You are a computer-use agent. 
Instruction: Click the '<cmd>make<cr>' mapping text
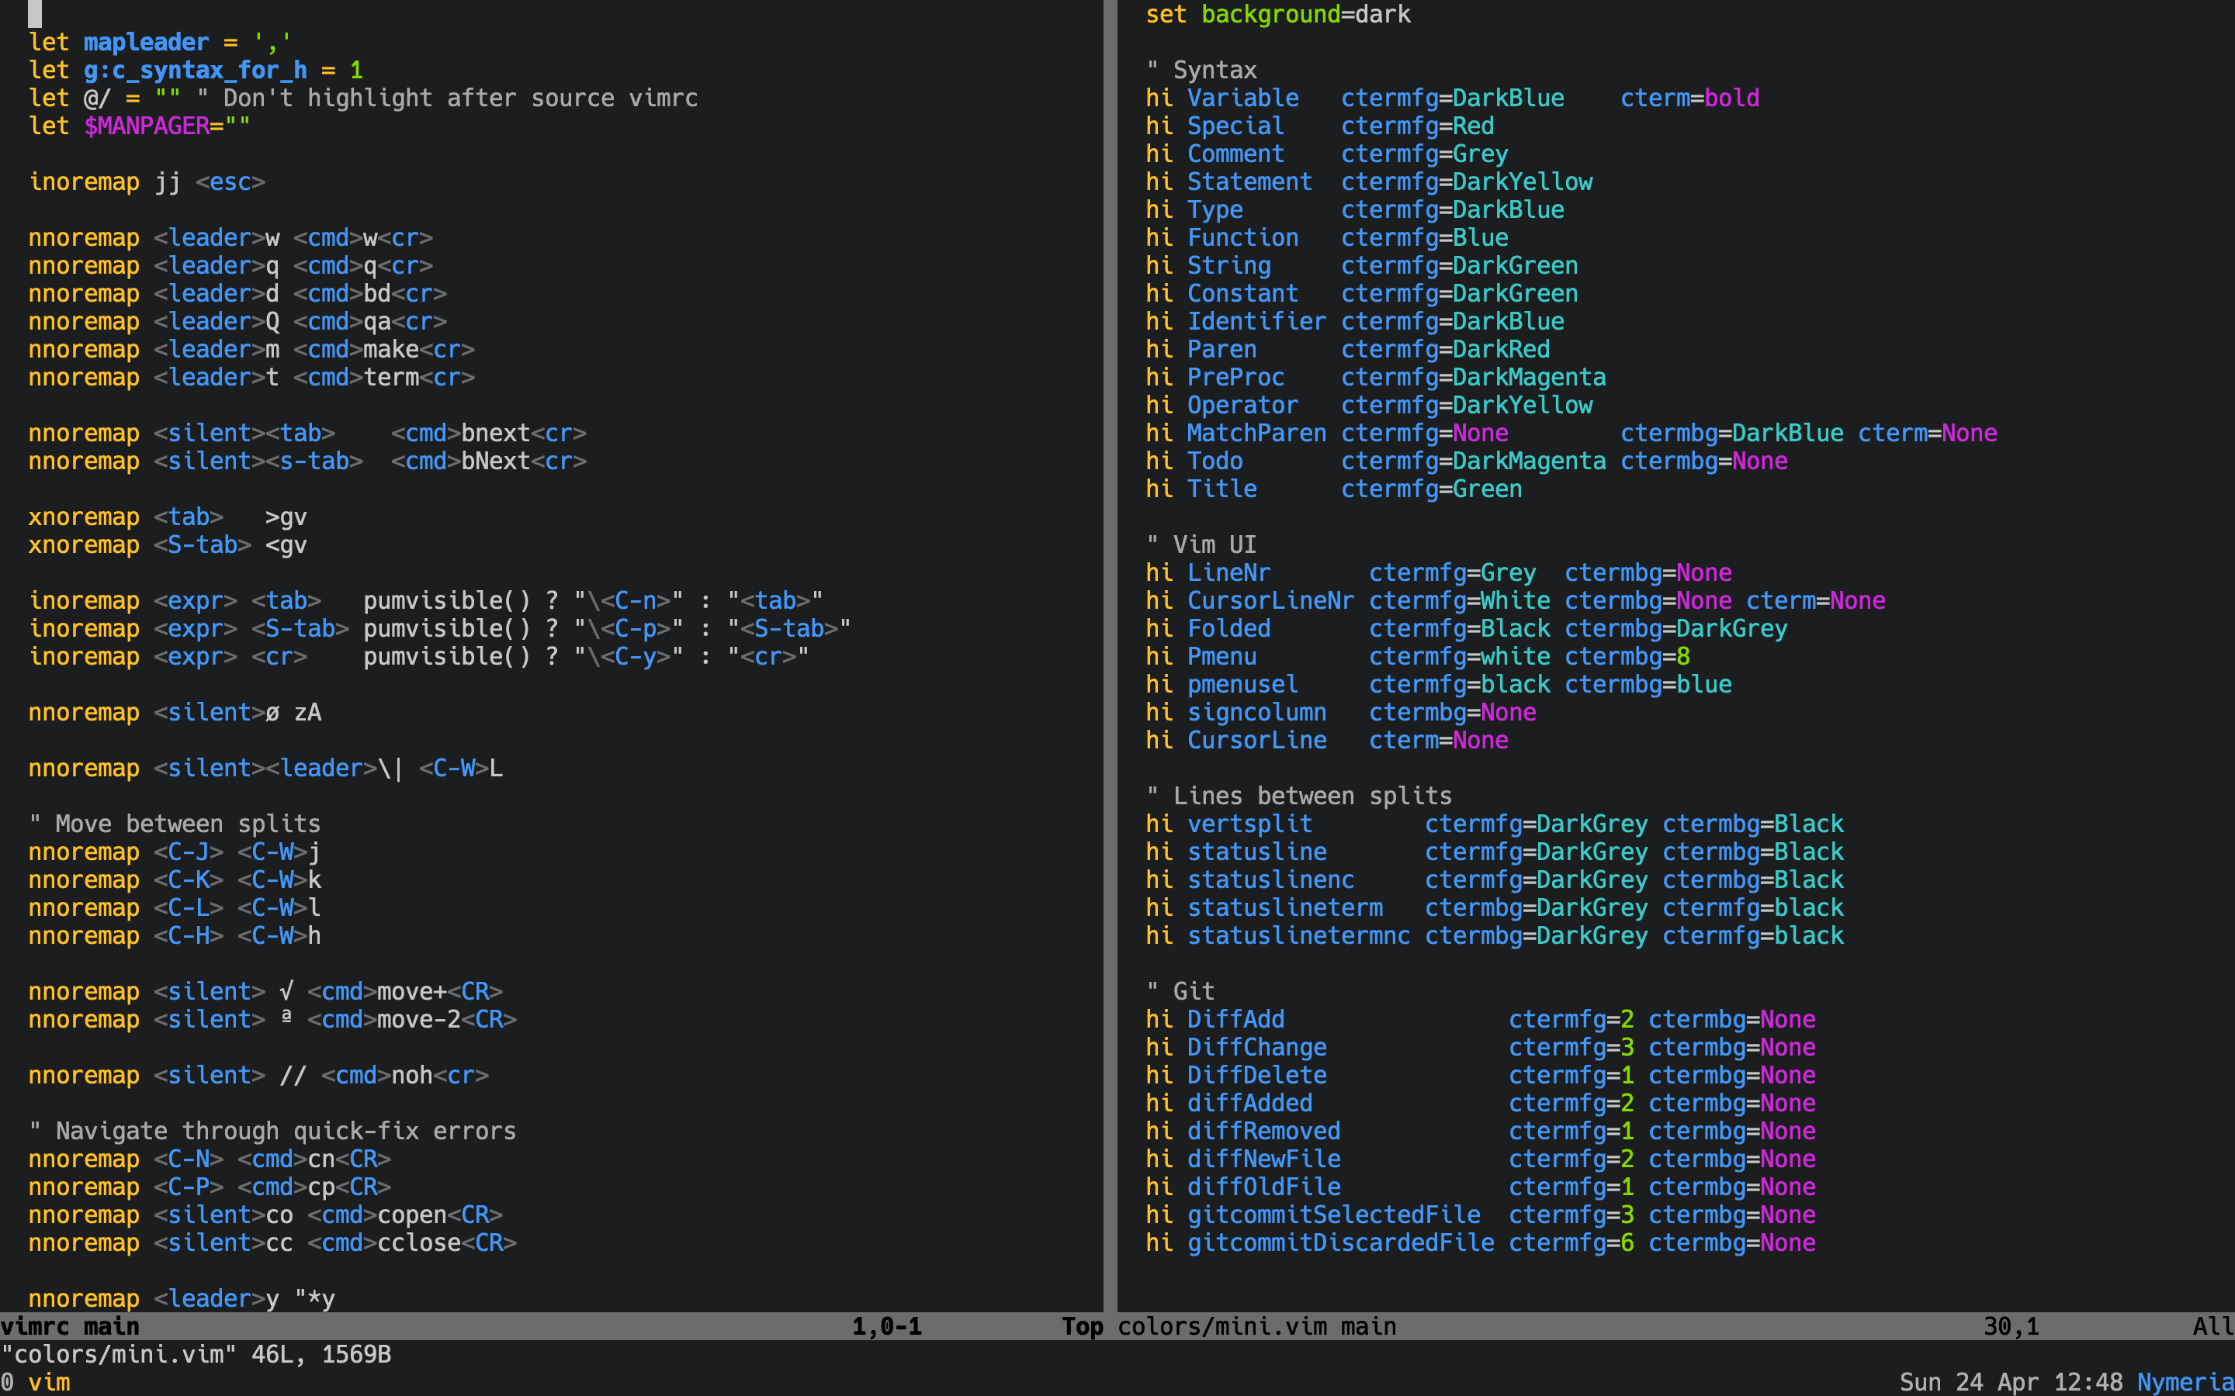tap(384, 349)
